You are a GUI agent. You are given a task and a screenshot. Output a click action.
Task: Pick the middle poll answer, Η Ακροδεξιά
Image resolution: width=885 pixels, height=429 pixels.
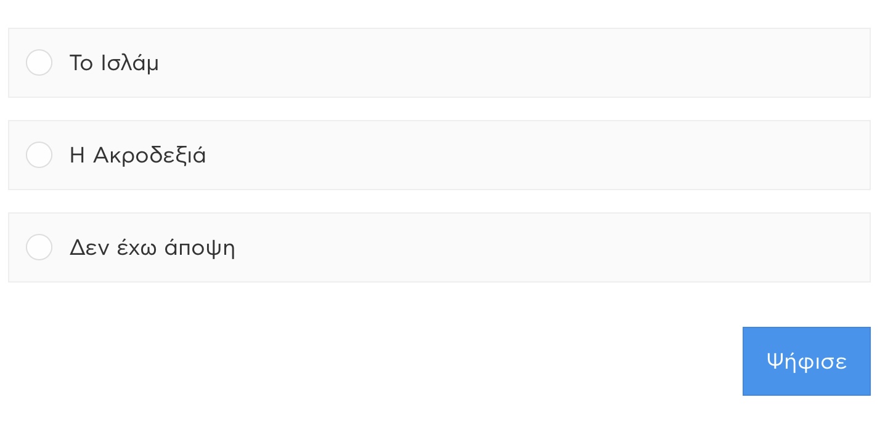click(x=439, y=155)
